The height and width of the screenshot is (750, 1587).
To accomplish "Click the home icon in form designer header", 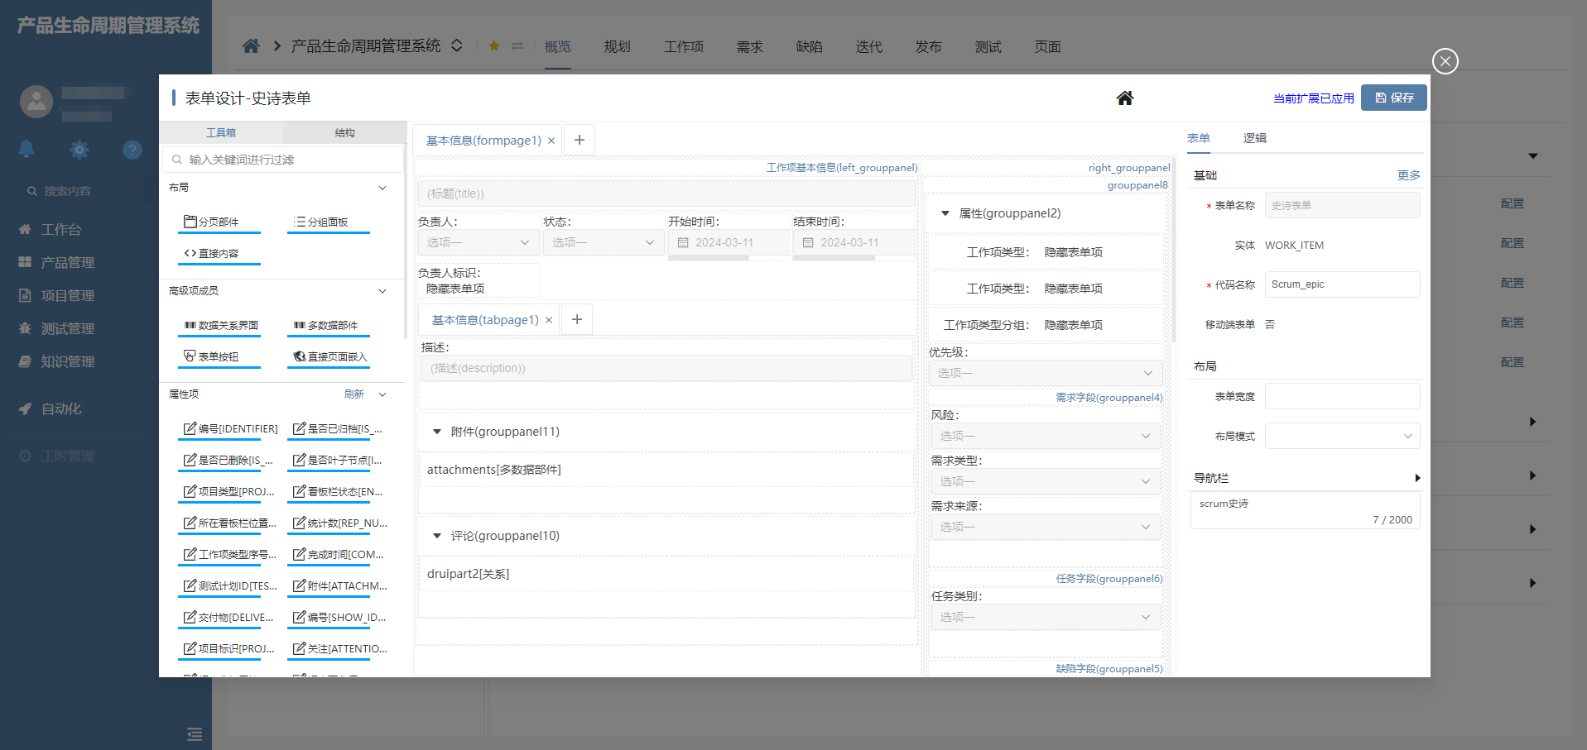I will tap(1124, 98).
